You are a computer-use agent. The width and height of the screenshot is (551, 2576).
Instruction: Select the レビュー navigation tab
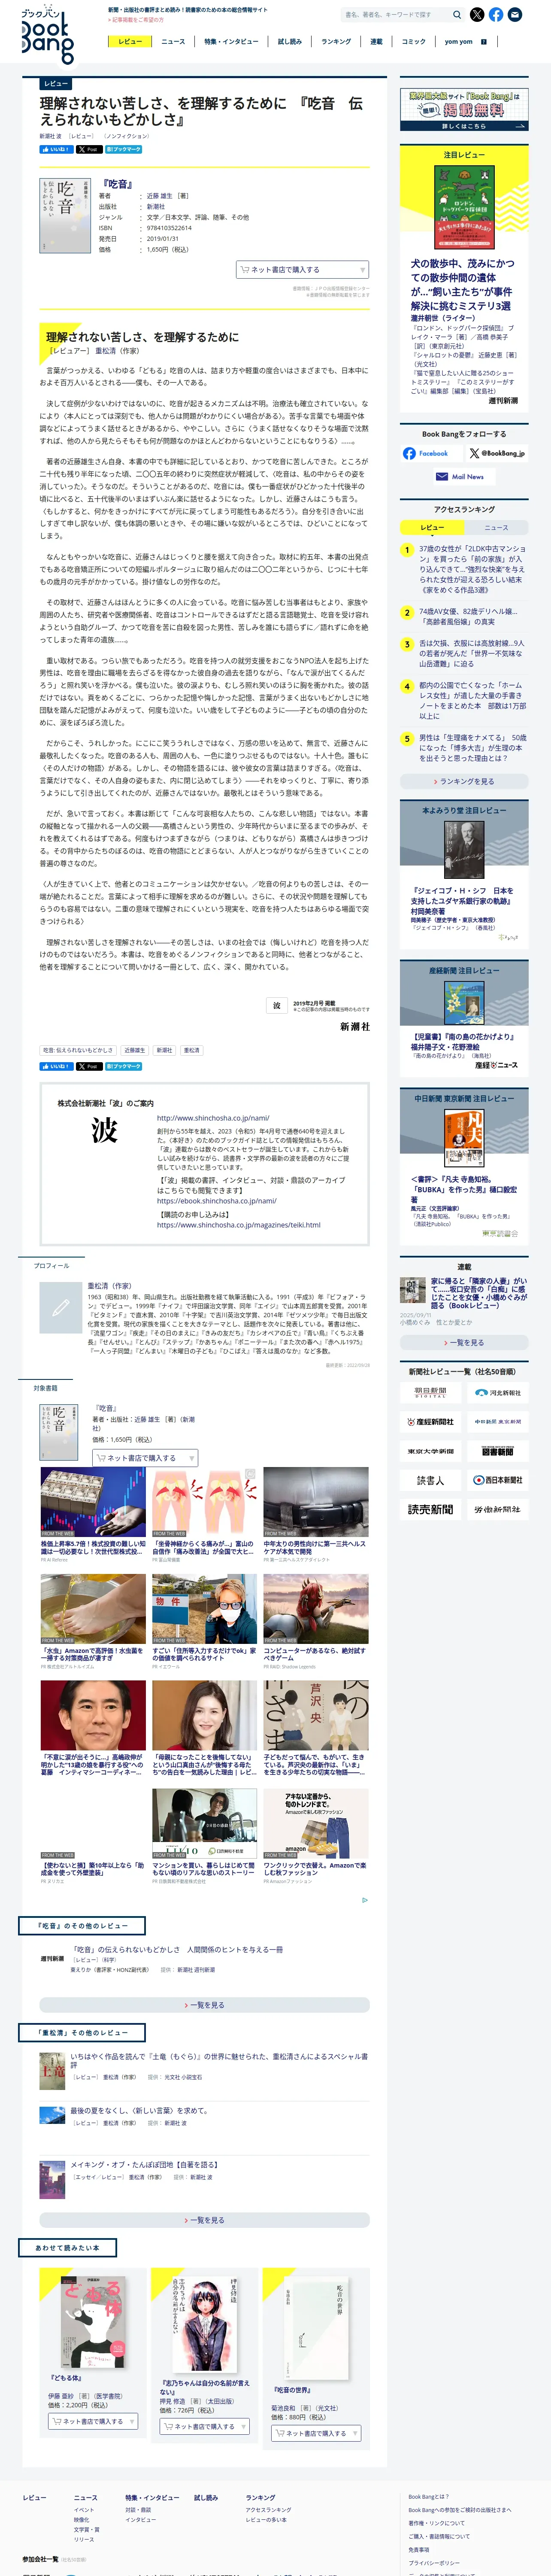click(x=130, y=42)
